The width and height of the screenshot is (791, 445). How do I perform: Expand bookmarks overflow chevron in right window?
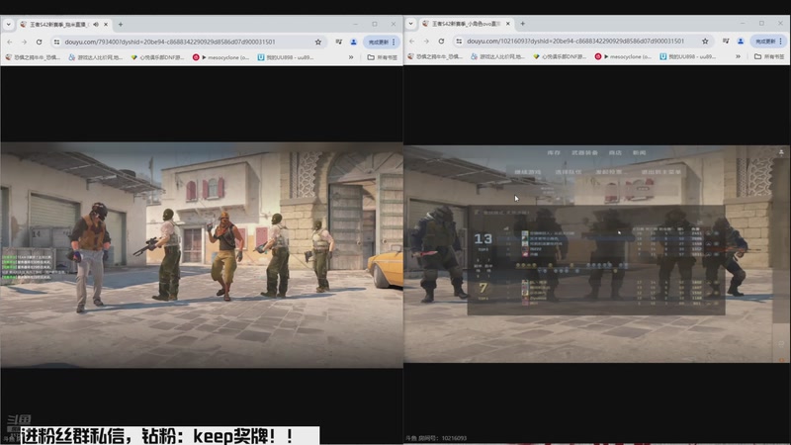[738, 56]
